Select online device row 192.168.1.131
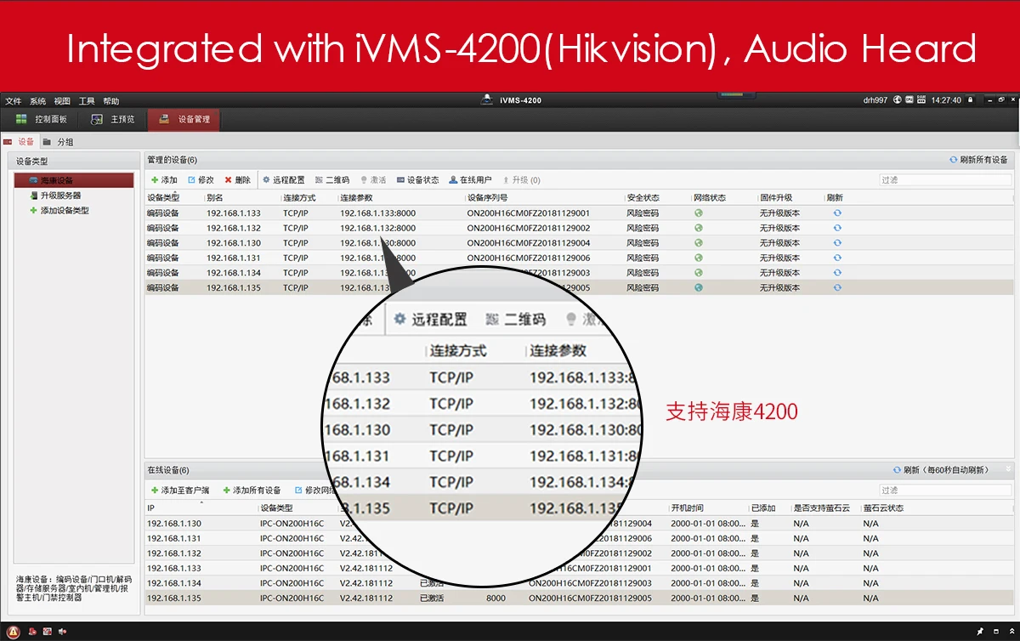This screenshot has height=641, width=1020. tap(579, 538)
